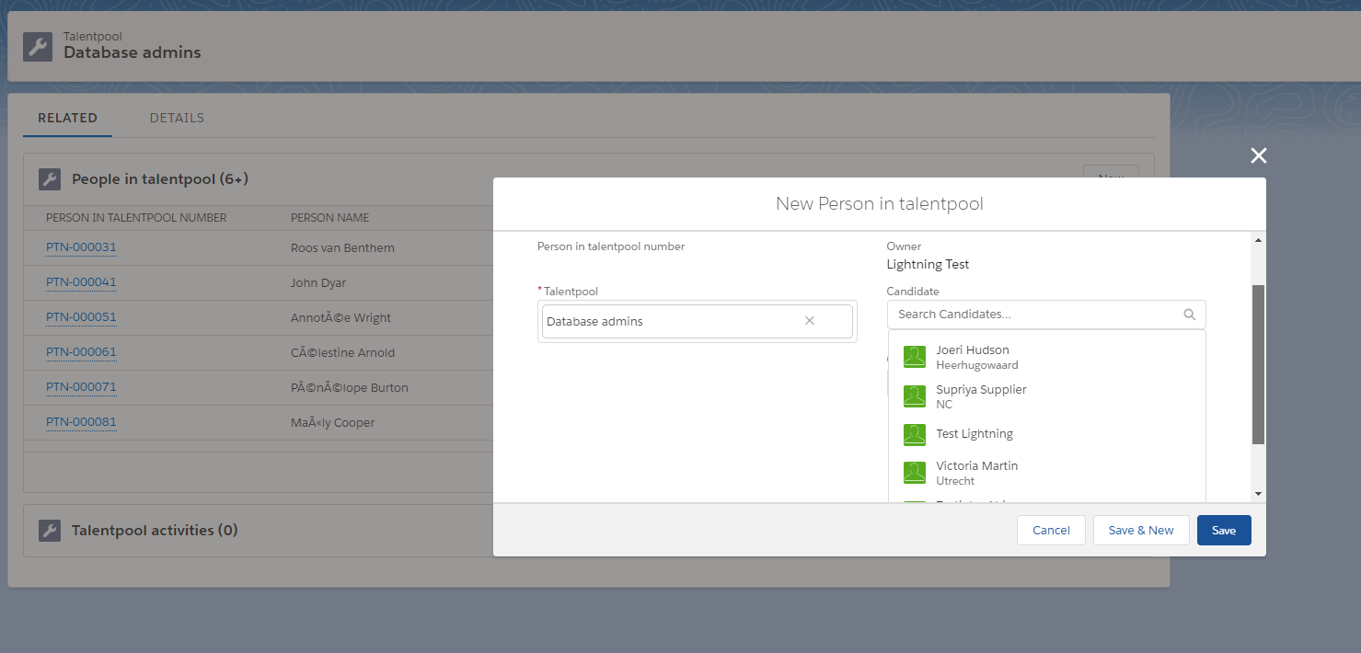Click the Cancel button
1361x653 pixels.
click(x=1051, y=531)
